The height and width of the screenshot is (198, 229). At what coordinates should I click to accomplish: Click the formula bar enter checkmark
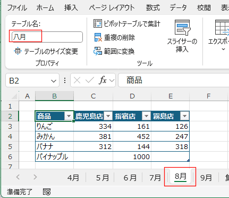coord(89,80)
